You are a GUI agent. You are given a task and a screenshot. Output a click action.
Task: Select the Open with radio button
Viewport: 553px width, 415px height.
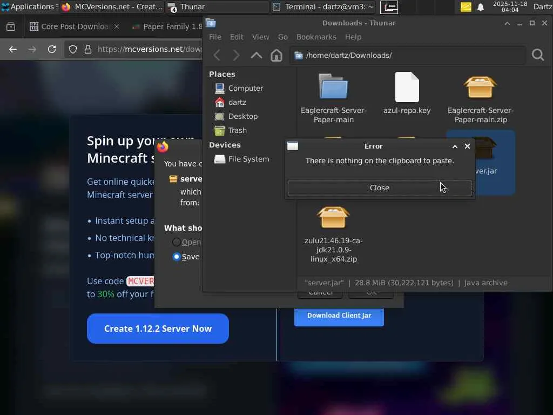point(177,242)
